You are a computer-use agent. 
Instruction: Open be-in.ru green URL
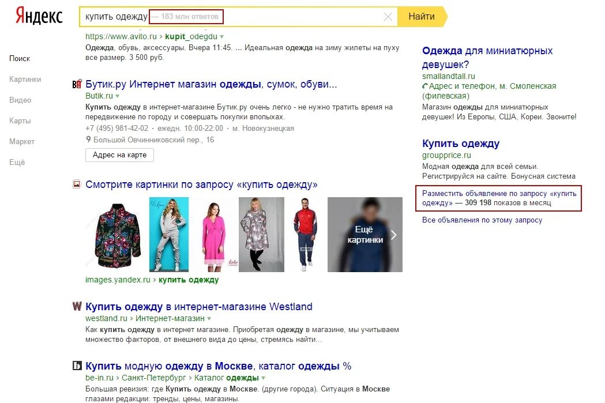click(99, 378)
